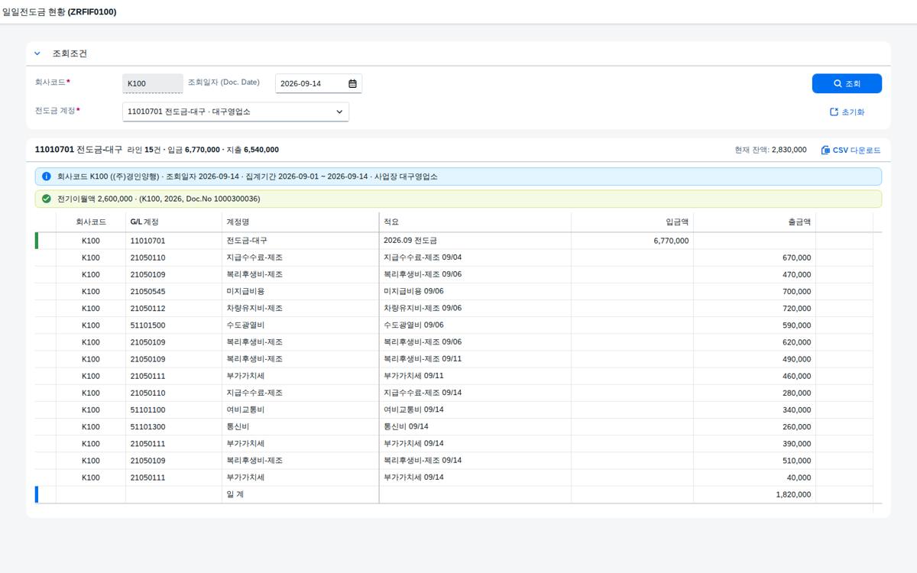Click the amount 720,000
917x573 pixels.
coord(754,308)
